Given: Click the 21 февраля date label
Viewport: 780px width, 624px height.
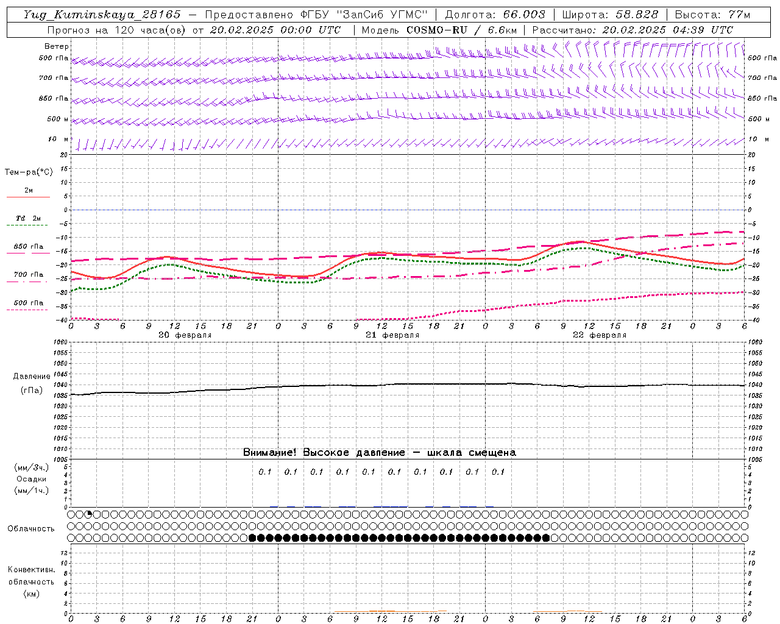Looking at the screenshot, I should 392,335.
